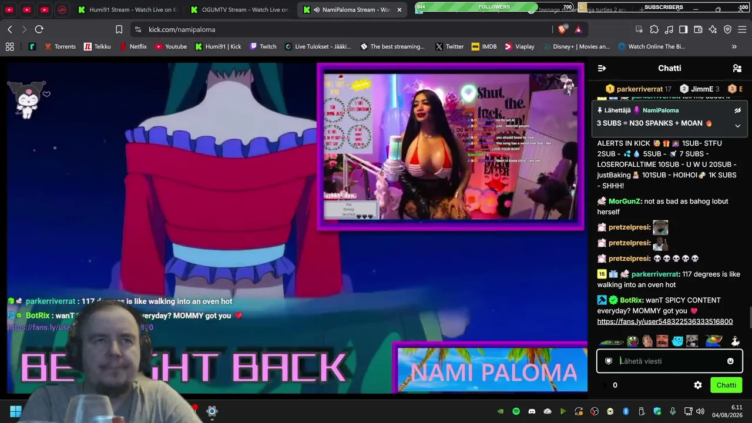
Task: Open the browser extensions puzzle icon
Action: (654, 29)
